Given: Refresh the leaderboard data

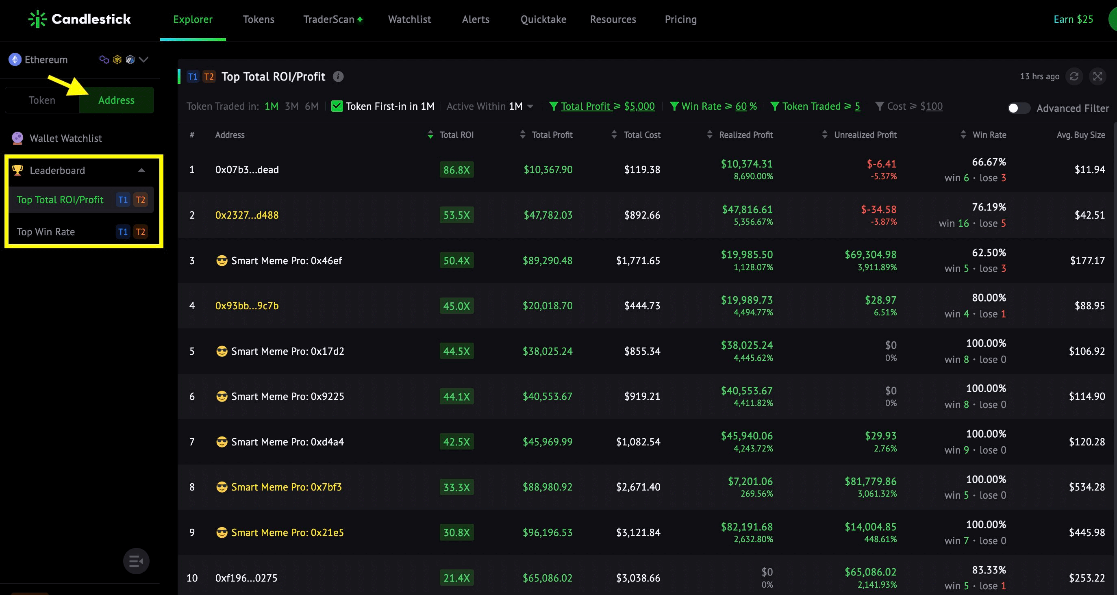Looking at the screenshot, I should click(1074, 76).
